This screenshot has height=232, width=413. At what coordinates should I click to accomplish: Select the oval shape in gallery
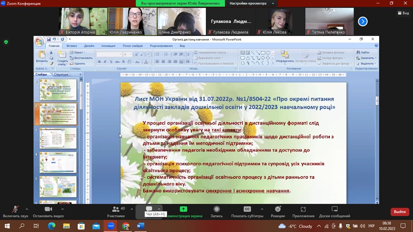pos(268,52)
